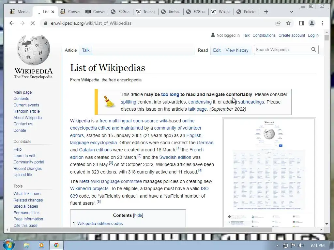
Task: Share this page via the share icon
Action: coord(278,23)
